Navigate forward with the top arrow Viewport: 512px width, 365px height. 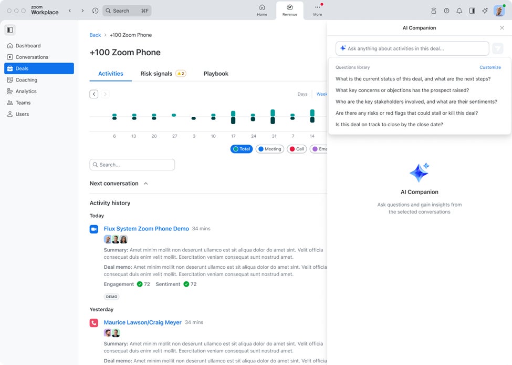tap(82, 11)
